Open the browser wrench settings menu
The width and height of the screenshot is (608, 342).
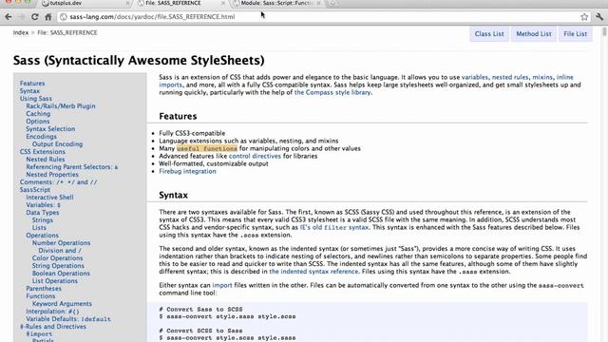click(599, 17)
